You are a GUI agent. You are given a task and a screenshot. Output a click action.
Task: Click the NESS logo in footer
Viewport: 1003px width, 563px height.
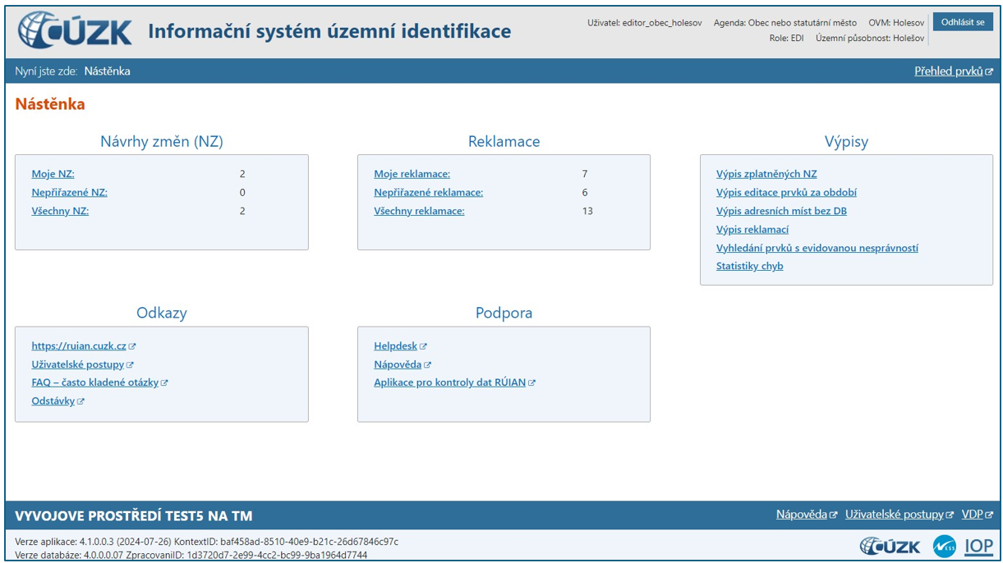(944, 546)
